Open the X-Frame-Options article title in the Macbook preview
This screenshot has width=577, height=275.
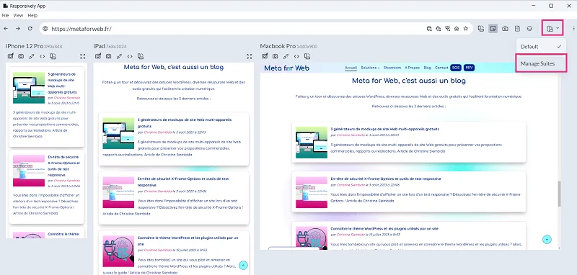(386, 179)
